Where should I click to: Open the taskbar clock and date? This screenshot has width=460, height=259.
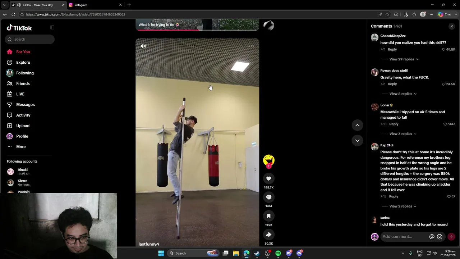coord(447,253)
